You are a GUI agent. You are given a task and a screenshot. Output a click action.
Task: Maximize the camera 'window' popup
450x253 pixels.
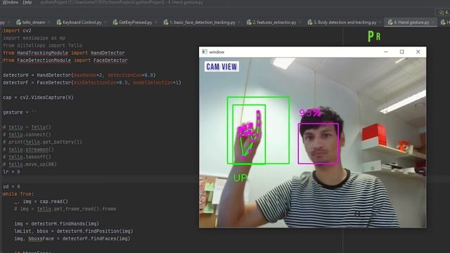[x=401, y=52]
